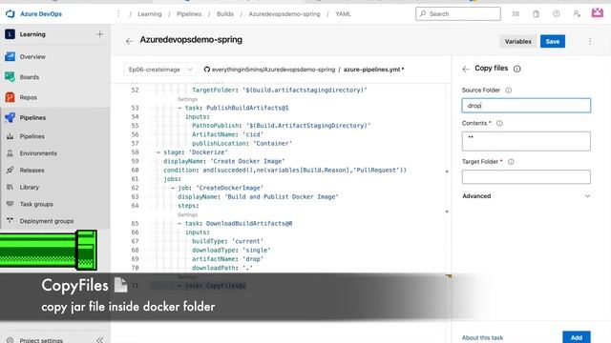Collapse sidebar with double chevron
This screenshot has width=611, height=343.
pos(99,340)
